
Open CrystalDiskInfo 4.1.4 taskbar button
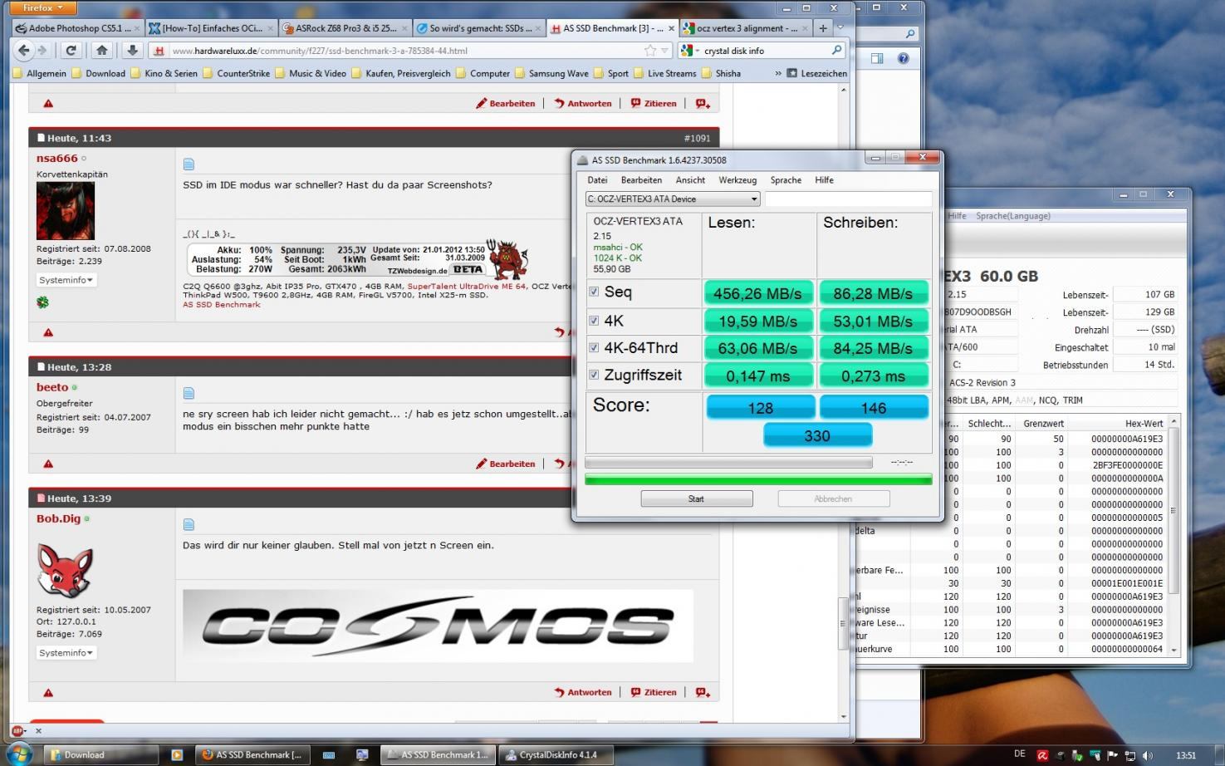tap(557, 755)
